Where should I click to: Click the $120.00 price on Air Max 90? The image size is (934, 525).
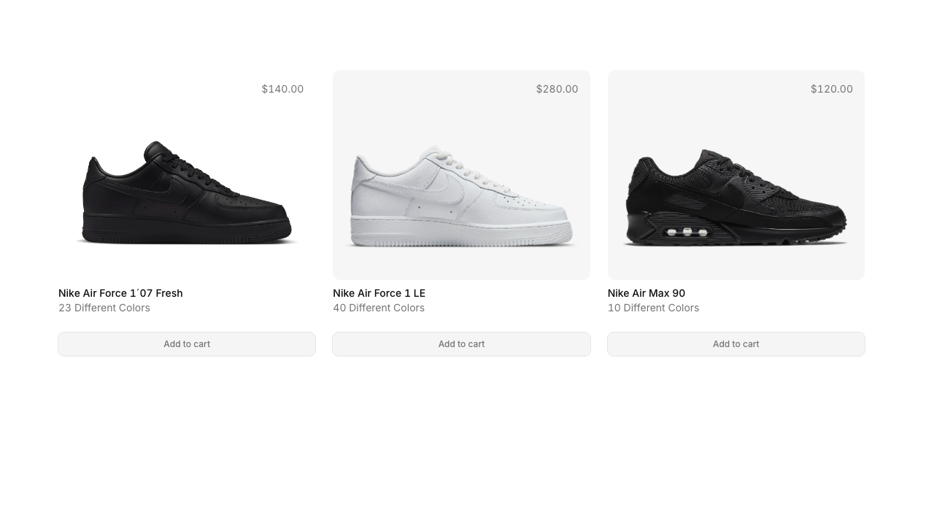coord(831,88)
